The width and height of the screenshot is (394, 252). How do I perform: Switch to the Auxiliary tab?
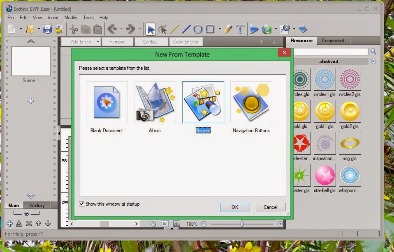click(x=37, y=205)
